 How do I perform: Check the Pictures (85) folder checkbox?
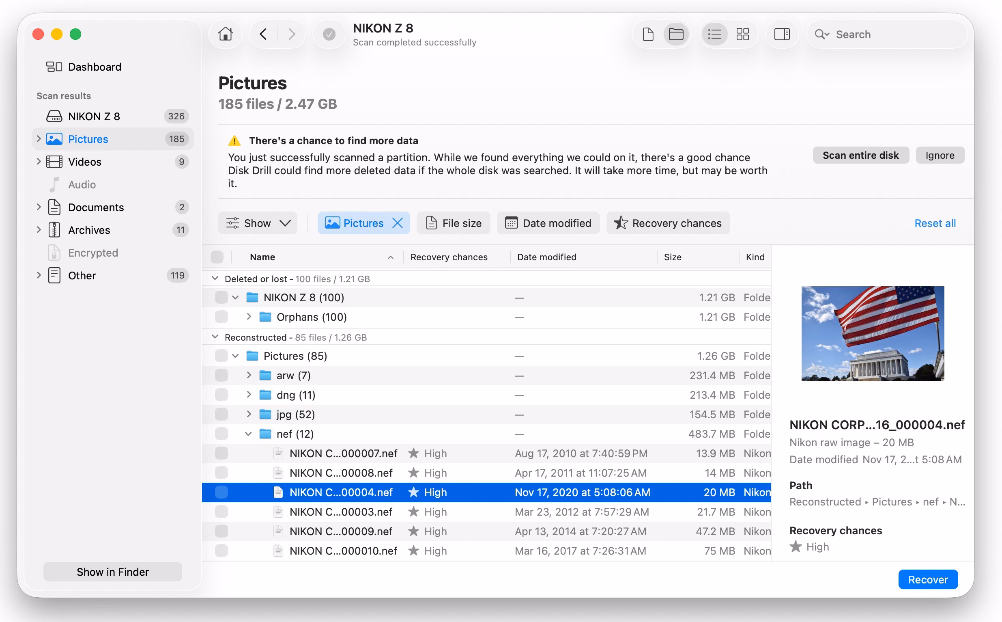[221, 356]
